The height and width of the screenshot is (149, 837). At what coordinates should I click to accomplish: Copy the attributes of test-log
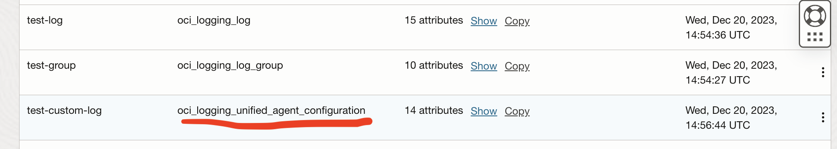tap(517, 21)
